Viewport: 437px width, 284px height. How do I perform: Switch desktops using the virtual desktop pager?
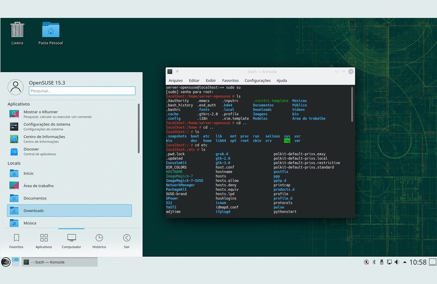coord(16,261)
